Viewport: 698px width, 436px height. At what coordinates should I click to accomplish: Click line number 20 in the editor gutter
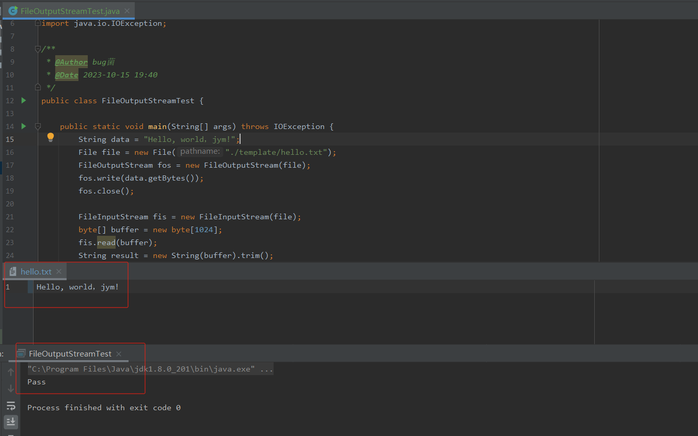click(x=10, y=204)
